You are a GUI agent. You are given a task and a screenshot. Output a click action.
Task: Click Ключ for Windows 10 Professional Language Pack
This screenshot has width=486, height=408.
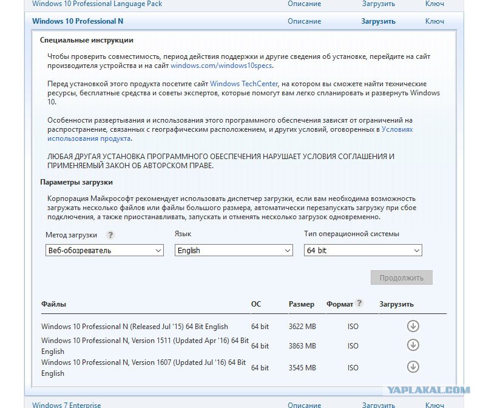[434, 4]
